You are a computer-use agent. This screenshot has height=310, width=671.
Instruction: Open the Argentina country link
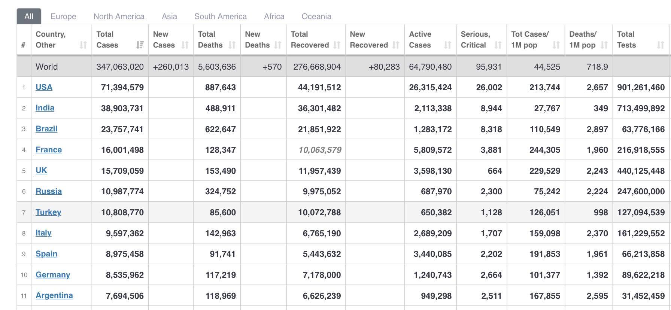pyautogui.click(x=54, y=295)
